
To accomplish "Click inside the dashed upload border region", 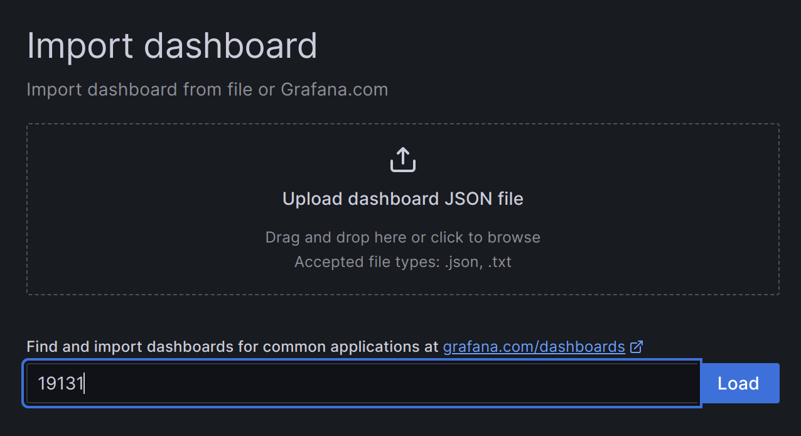I will point(402,209).
